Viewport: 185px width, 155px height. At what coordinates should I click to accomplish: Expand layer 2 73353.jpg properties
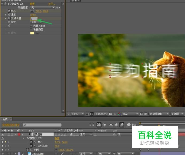tap(16, 153)
